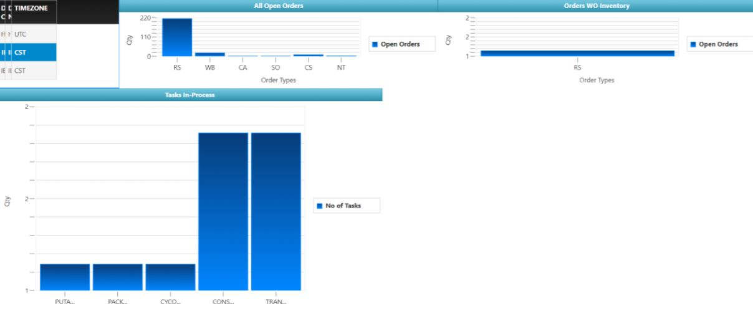The height and width of the screenshot is (311, 753).
Task: Select the UTC timezone row
Action: click(x=28, y=34)
